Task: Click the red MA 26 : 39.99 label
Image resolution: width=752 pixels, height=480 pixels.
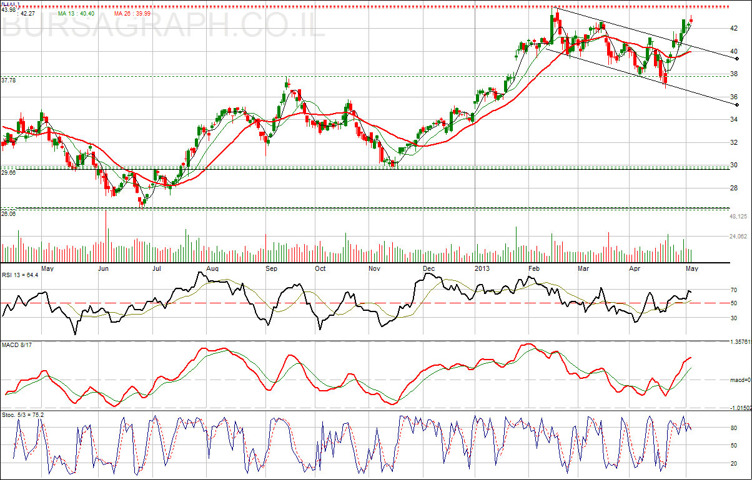Action: tap(132, 13)
